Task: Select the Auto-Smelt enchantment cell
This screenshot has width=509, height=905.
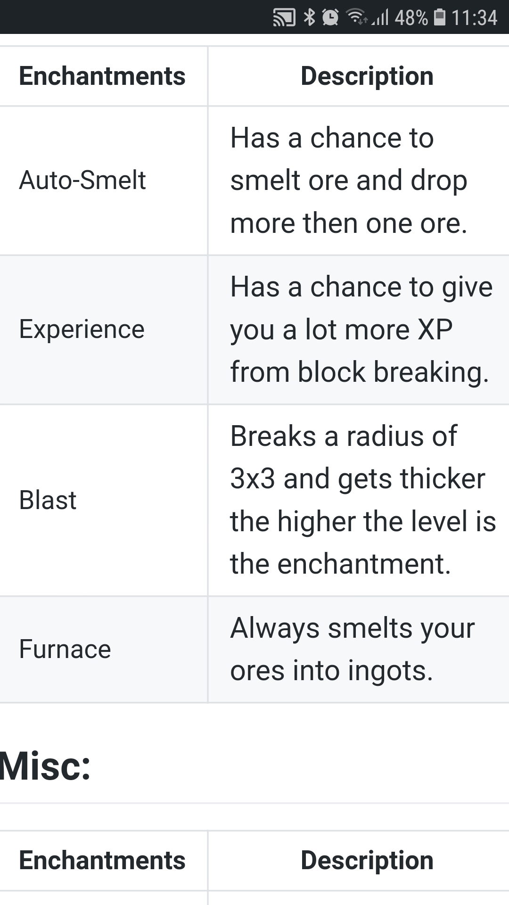Action: [82, 180]
